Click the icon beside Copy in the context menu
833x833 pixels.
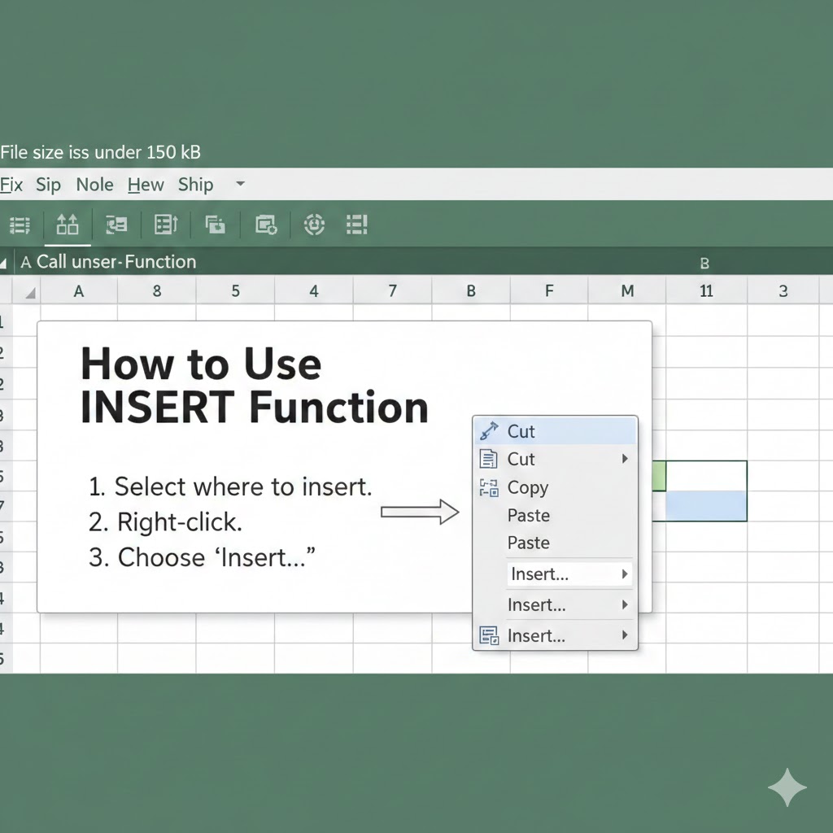pyautogui.click(x=489, y=487)
